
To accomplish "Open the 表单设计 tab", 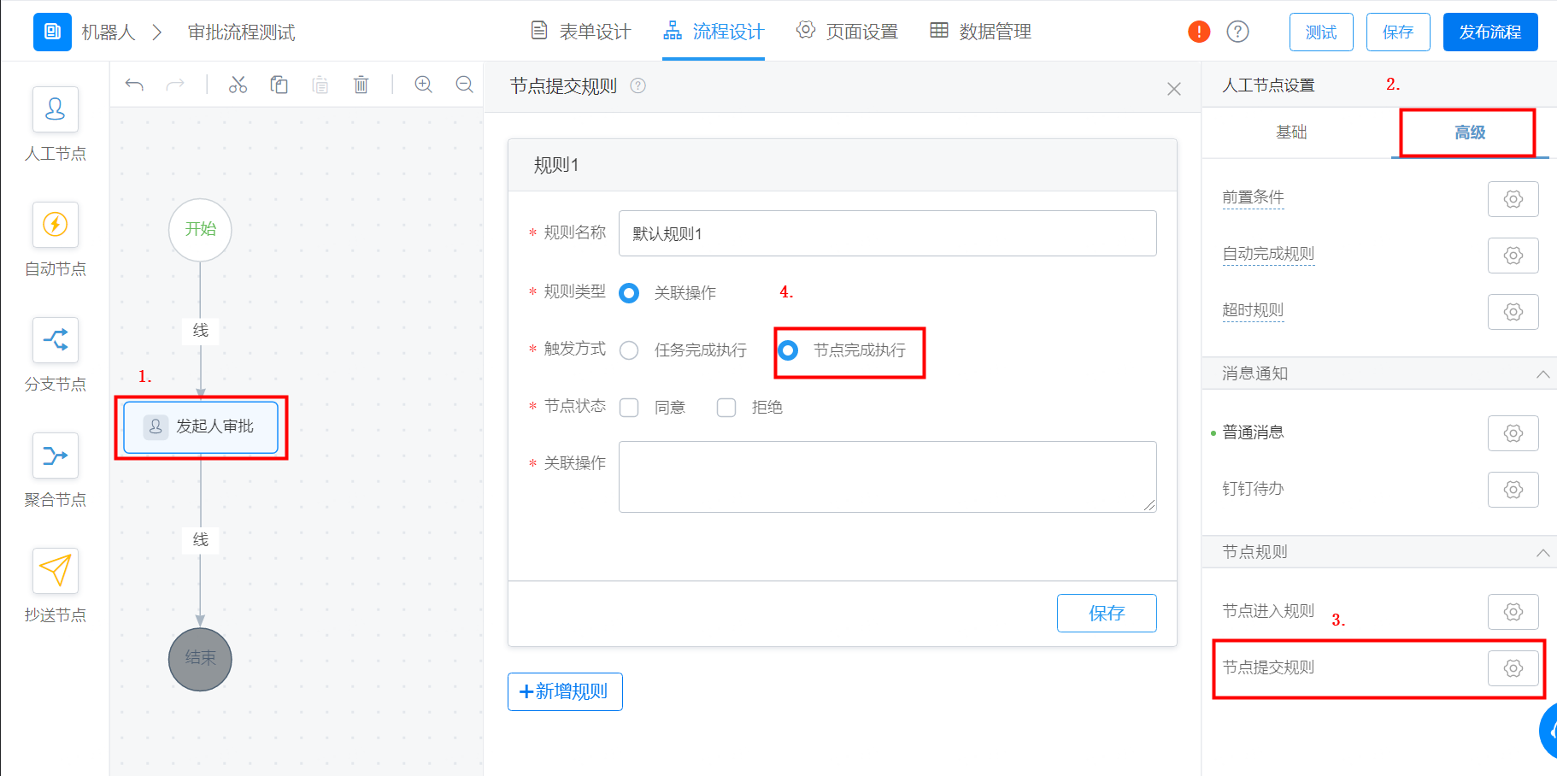I will point(581,32).
